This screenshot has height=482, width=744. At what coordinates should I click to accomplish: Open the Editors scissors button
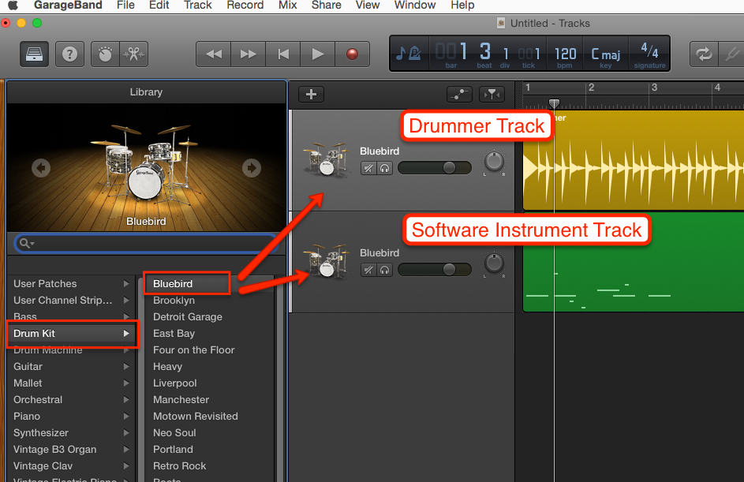pos(134,54)
